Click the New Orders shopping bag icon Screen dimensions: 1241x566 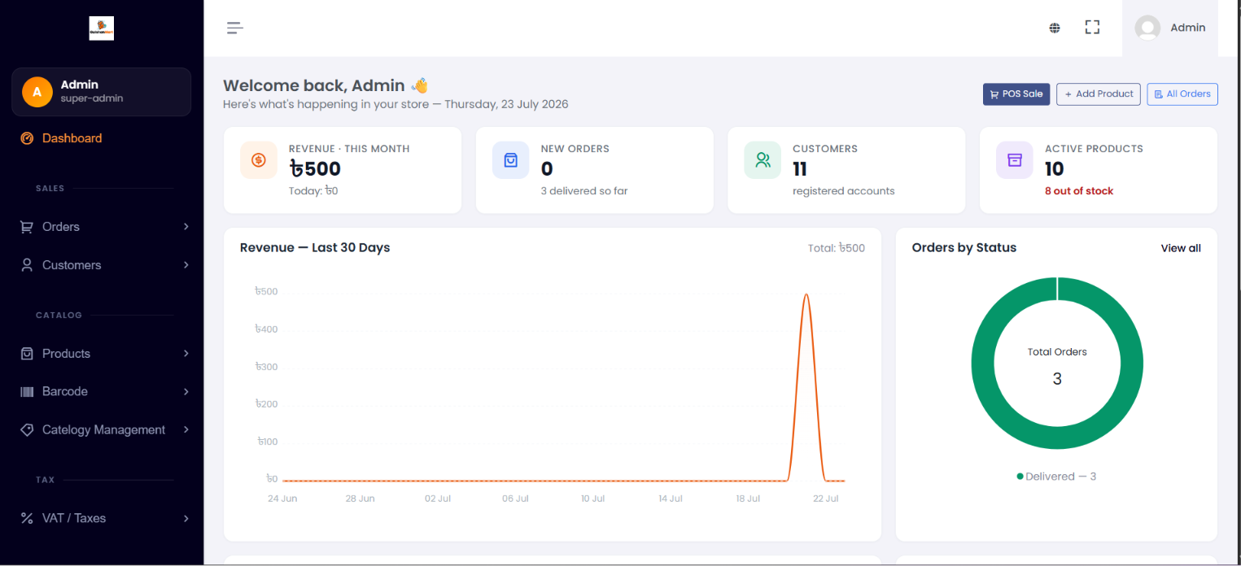tap(511, 160)
